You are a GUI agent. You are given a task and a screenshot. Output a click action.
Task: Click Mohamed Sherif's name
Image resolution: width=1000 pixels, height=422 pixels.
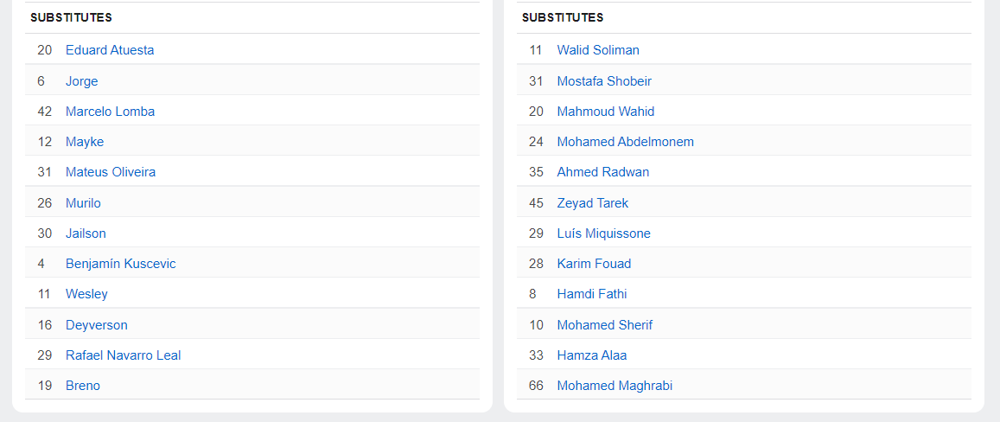(x=604, y=325)
